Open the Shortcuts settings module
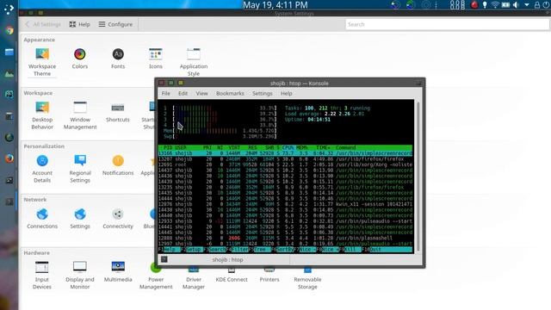The image size is (551, 310). pos(118,112)
